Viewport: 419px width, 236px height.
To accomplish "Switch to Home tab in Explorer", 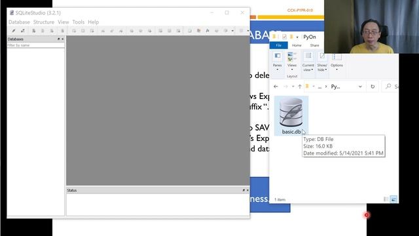I will (297, 45).
